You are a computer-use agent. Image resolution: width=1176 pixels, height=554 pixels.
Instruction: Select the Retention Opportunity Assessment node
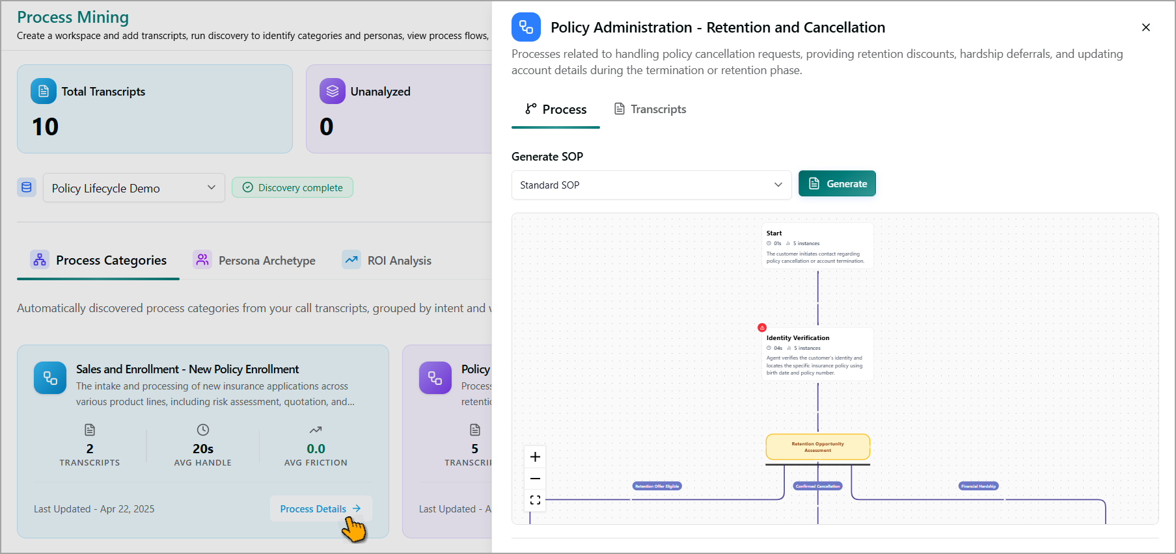(817, 447)
